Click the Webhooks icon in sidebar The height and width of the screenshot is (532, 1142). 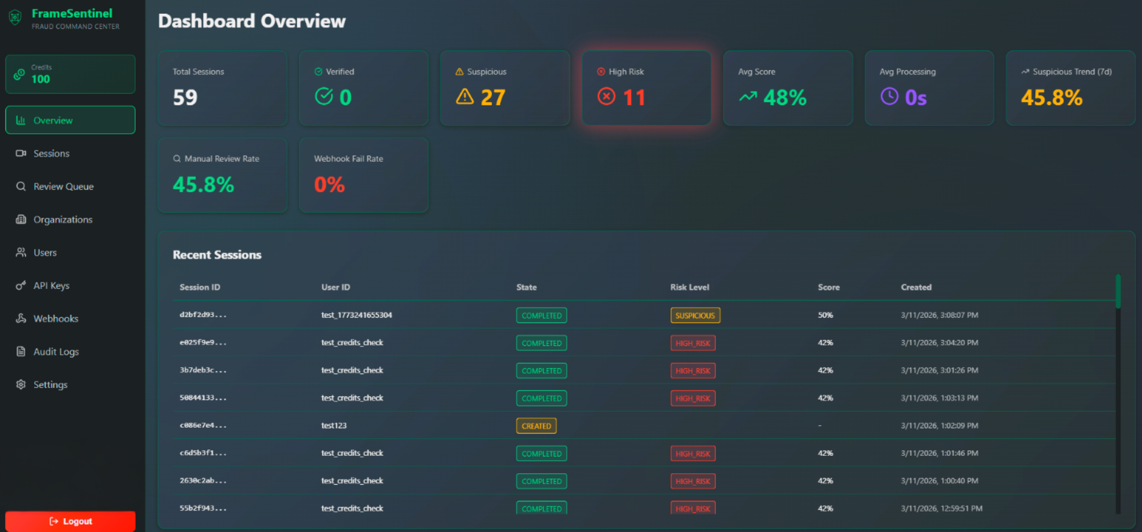21,318
